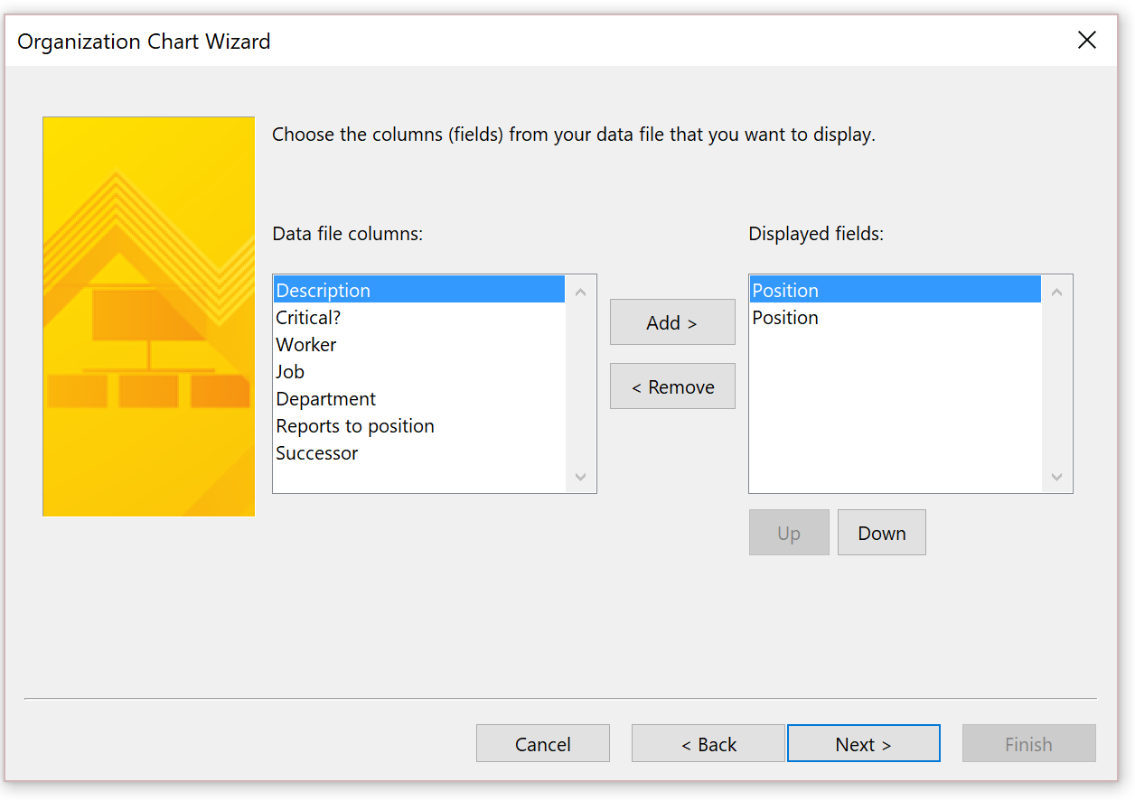Image resolution: width=1135 pixels, height=800 pixels.
Task: Return with the < Back button
Action: (x=708, y=743)
